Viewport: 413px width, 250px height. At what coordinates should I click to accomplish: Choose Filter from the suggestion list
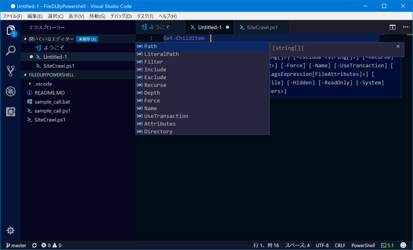pyautogui.click(x=202, y=62)
